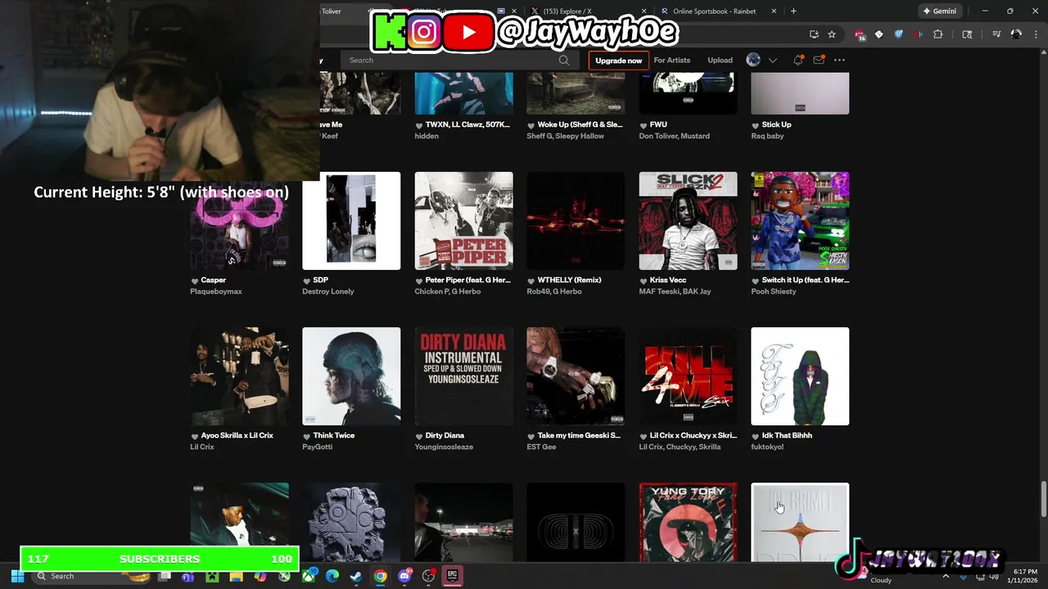1048x589 pixels.
Task: Toggle heart on Take my time track
Action: point(531,436)
